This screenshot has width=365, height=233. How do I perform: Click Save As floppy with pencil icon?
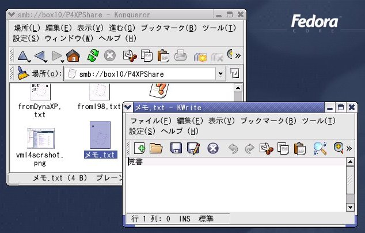(x=193, y=148)
